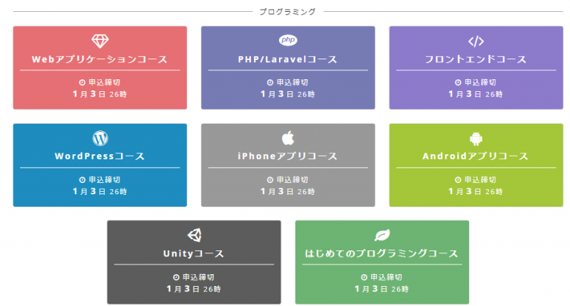Click 申込締切 label on Androidアプリコース card

coord(480,180)
